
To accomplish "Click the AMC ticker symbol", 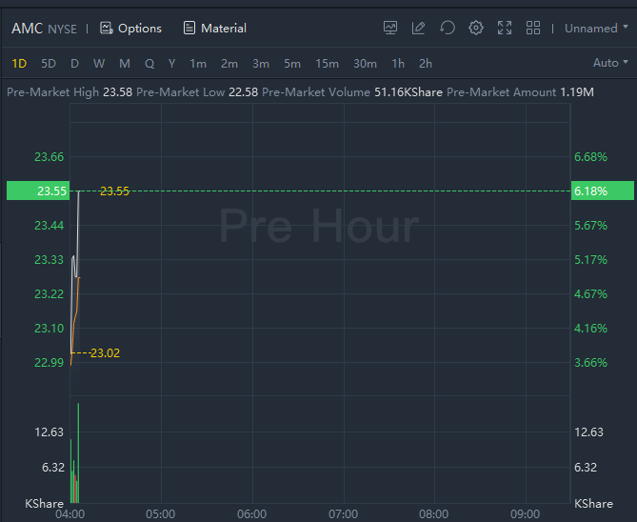I will [x=27, y=29].
